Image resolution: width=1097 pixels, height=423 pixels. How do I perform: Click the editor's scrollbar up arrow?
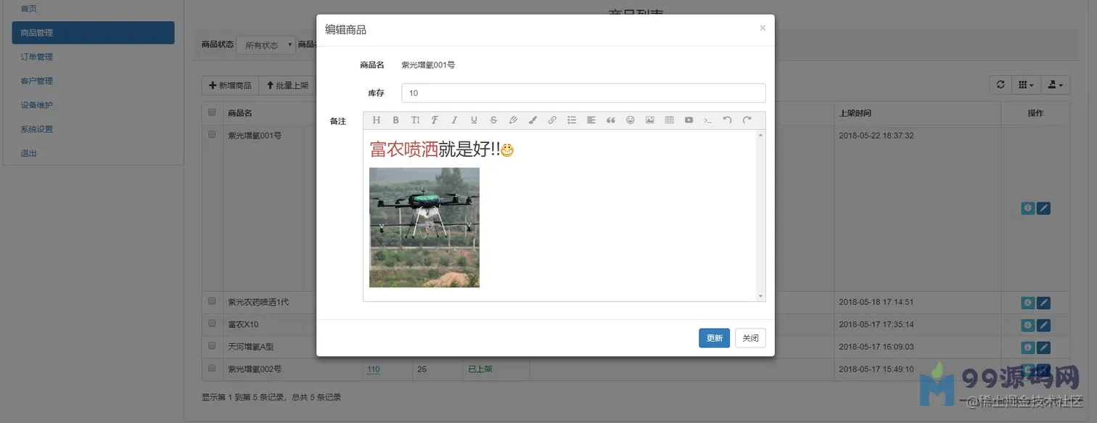point(760,135)
